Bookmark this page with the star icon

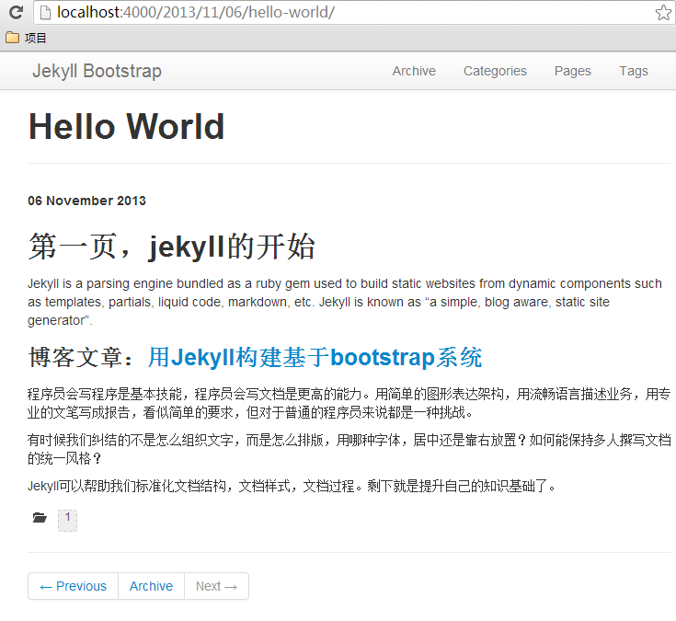[x=662, y=13]
